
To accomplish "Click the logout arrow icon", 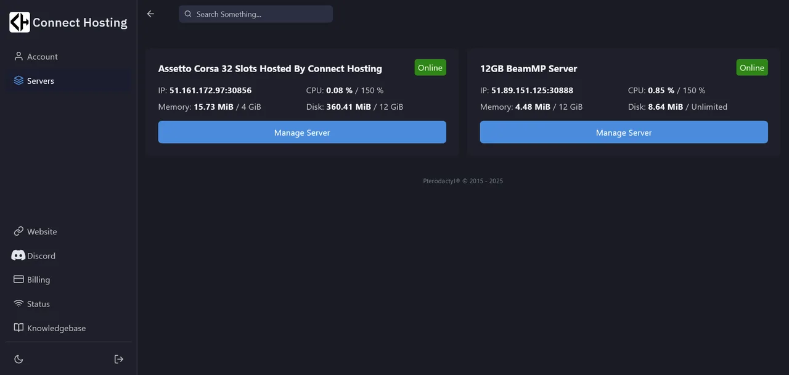I will [x=118, y=358].
